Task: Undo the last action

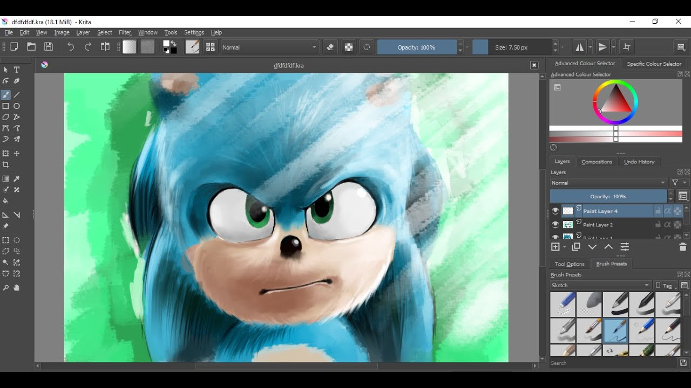Action: (x=71, y=47)
